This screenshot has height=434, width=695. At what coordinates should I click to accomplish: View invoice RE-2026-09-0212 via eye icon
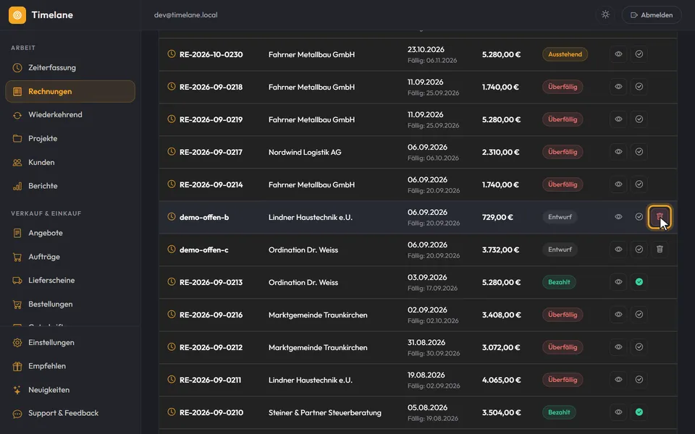click(618, 347)
